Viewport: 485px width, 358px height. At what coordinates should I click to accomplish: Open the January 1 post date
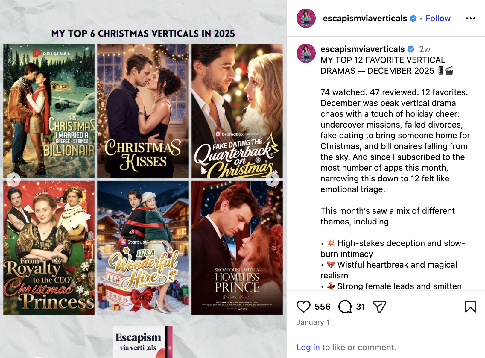[x=313, y=322]
